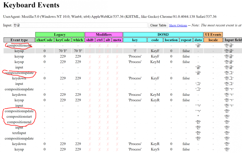Image resolution: width=242 pixels, height=153 pixels.
Task: Click the charCode column header
Action: [x=44, y=40]
